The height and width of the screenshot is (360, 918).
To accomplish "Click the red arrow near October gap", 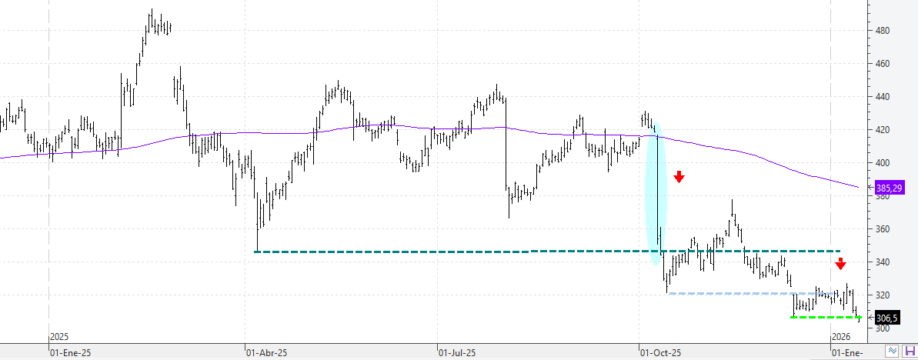I will coord(679,177).
